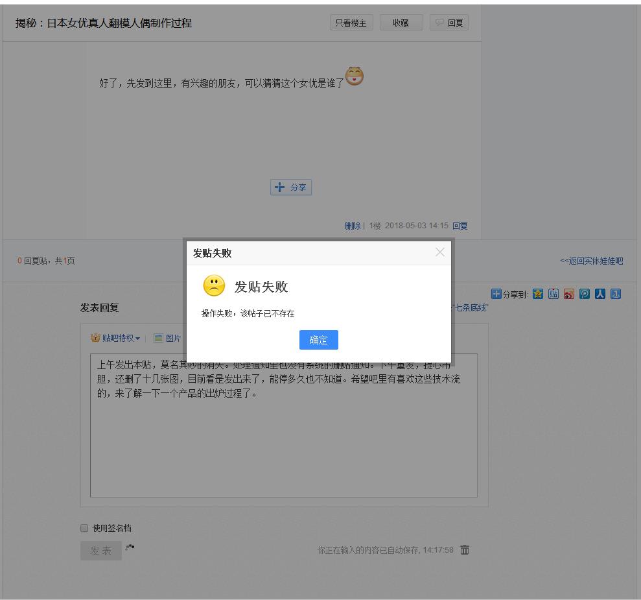Screen dimensions: 641x600
Task: Click the 收藏 button
Action: (401, 23)
